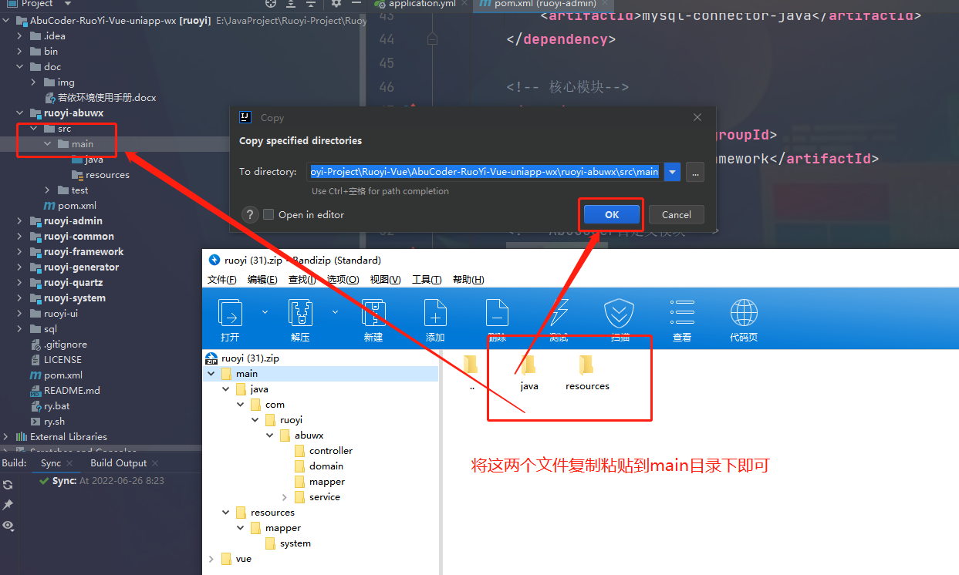Open the parent '..' folder in Bandizip

471,372
